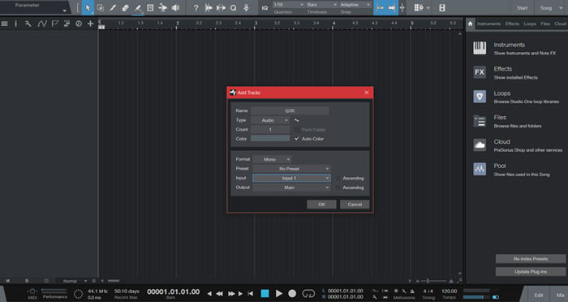Toggle loop playback button

(x=308, y=293)
